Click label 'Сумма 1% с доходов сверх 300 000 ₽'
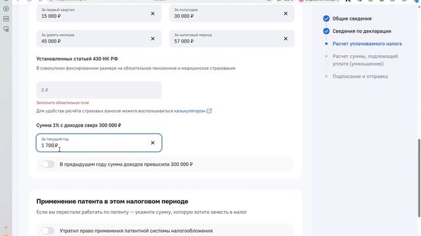This screenshot has width=421, height=236. tap(79, 125)
